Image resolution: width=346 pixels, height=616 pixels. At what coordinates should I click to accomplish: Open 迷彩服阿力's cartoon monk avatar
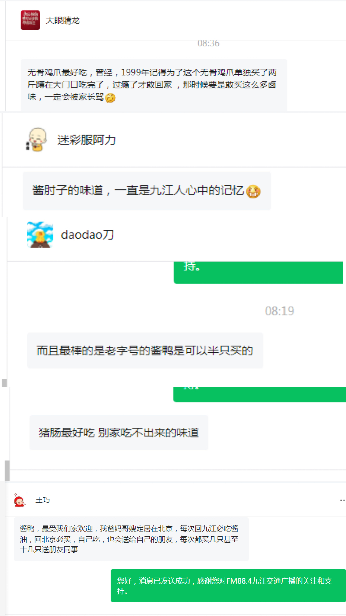click(36, 140)
